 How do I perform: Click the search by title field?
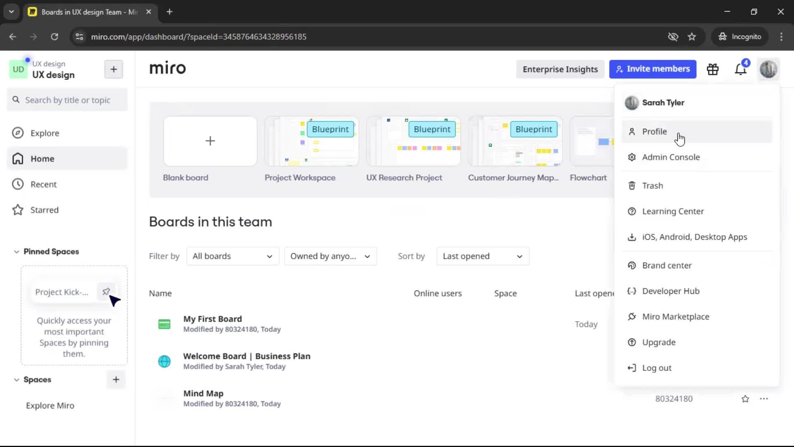point(67,100)
